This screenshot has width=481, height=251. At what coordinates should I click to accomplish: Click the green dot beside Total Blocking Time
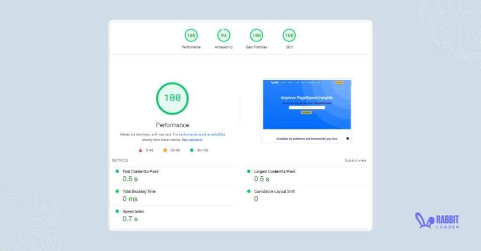click(x=117, y=191)
